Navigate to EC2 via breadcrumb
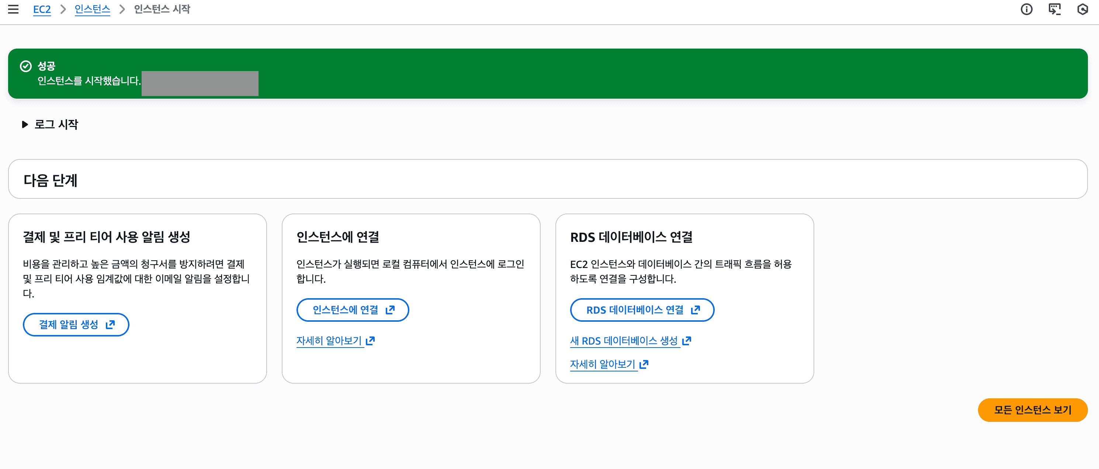This screenshot has height=469, width=1099. [x=42, y=9]
